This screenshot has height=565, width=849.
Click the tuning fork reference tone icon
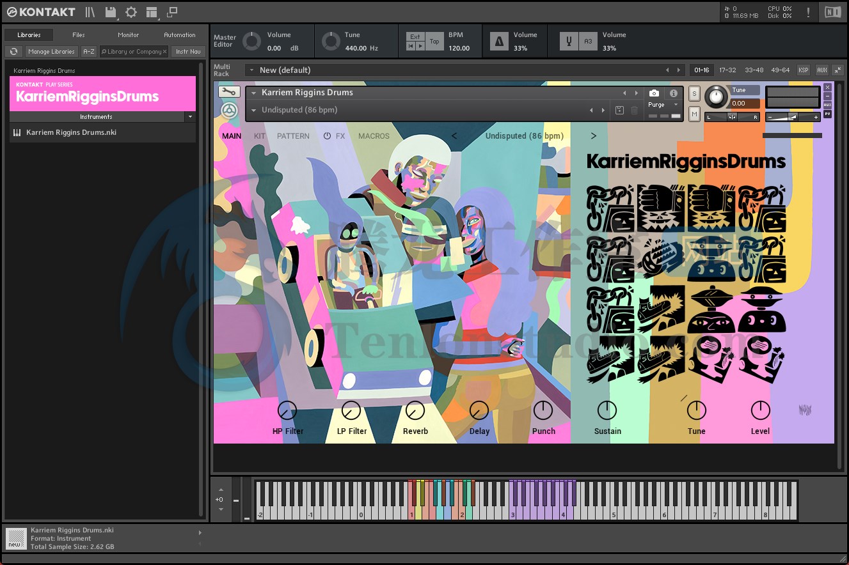[569, 42]
